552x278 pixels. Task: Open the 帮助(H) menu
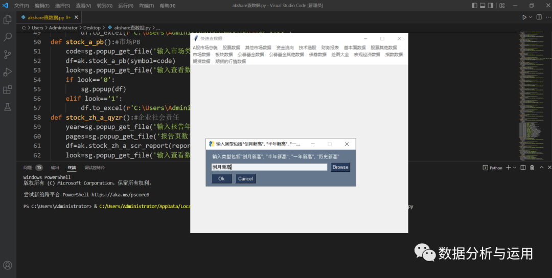pyautogui.click(x=168, y=6)
